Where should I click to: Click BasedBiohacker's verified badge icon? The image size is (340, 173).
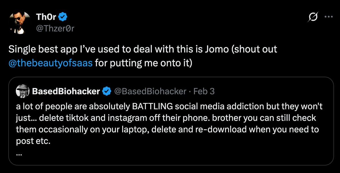[107, 91]
